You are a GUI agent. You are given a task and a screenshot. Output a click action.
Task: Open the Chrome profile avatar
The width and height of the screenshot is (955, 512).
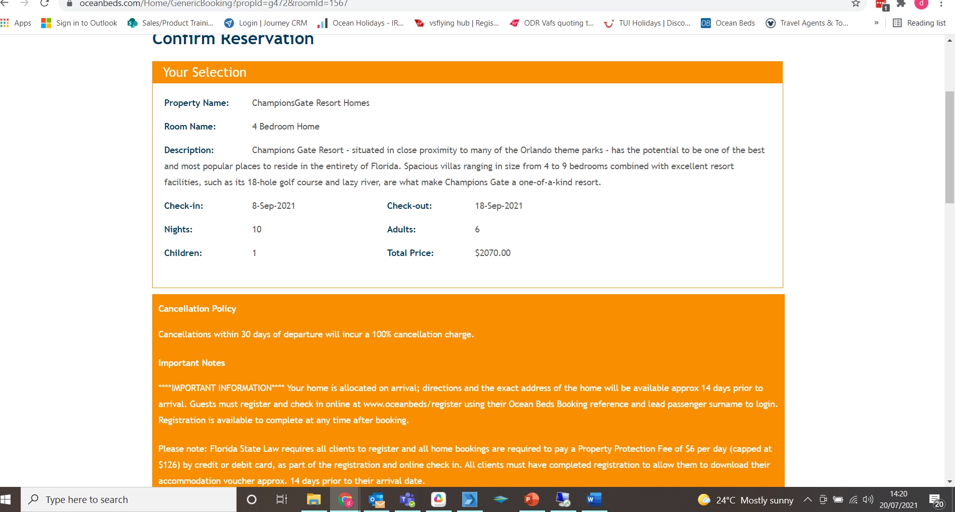click(x=921, y=4)
